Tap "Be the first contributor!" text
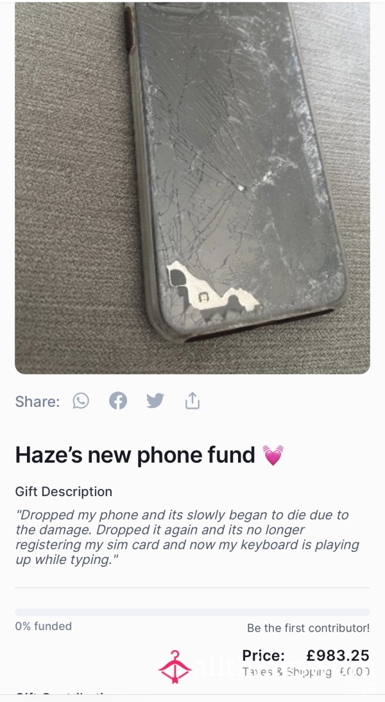 (309, 628)
